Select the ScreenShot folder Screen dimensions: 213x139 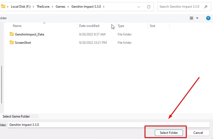coord(23,43)
